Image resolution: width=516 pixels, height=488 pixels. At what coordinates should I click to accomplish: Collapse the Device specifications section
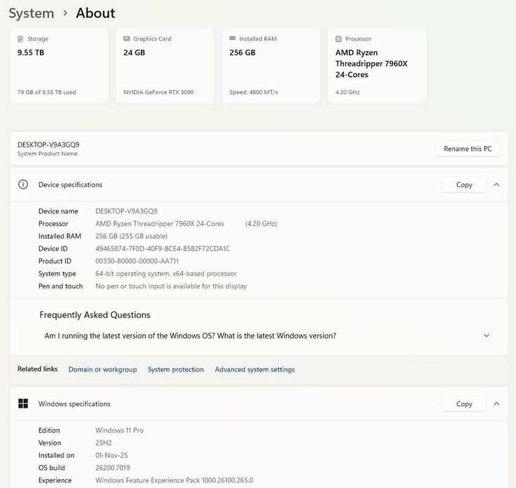coord(496,185)
